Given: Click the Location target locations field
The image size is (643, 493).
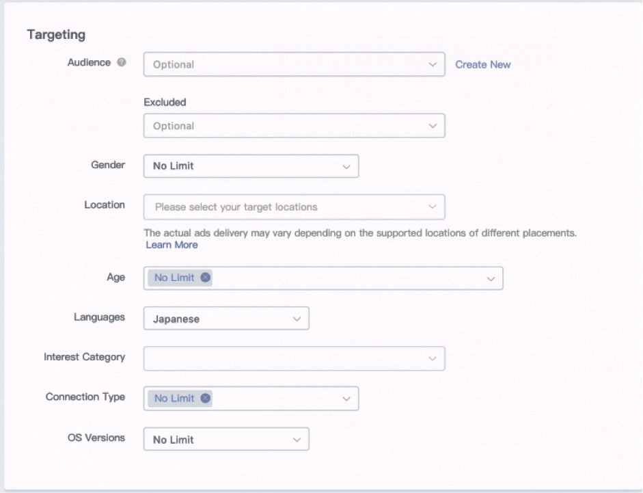Looking at the screenshot, I should tap(287, 206).
